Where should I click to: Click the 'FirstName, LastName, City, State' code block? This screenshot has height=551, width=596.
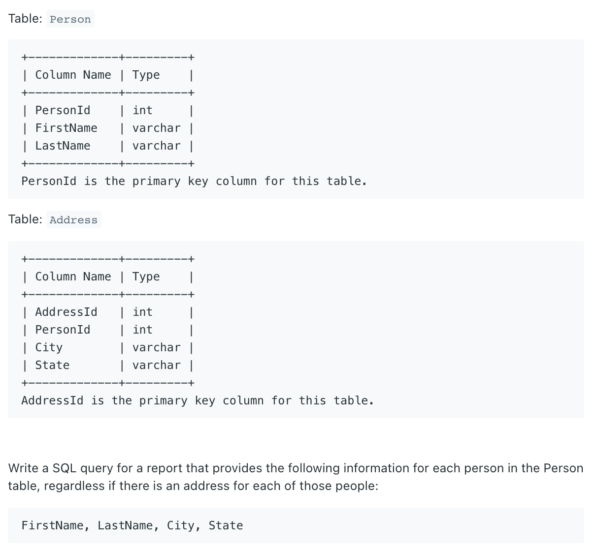click(132, 526)
